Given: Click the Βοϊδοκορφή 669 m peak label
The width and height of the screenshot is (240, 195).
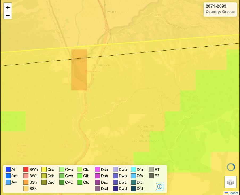Looking at the screenshot, I should pyautogui.click(x=191, y=98).
